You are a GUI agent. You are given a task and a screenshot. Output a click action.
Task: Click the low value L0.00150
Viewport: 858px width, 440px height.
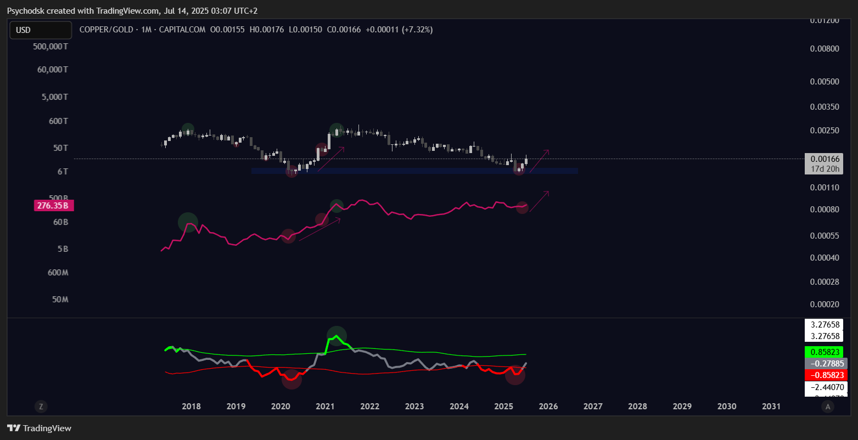click(x=305, y=30)
